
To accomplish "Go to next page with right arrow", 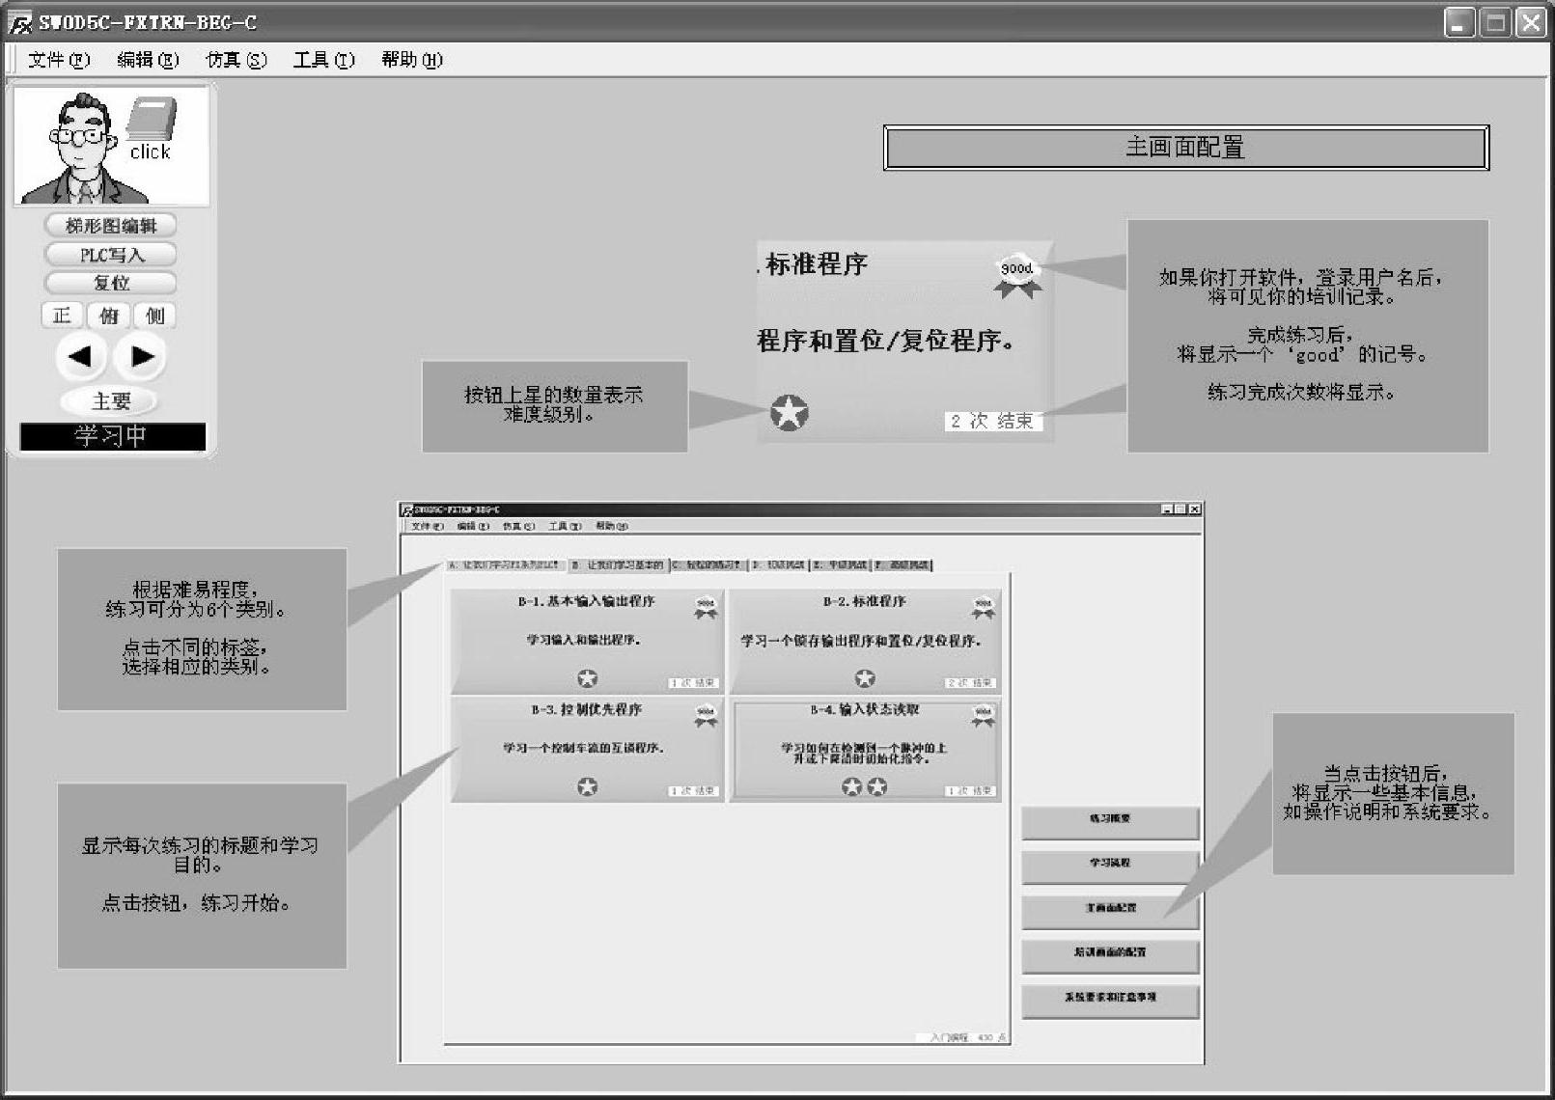I will pyautogui.click(x=141, y=357).
